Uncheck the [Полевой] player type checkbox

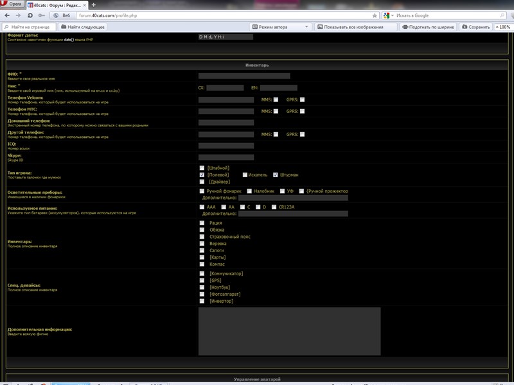(x=202, y=175)
